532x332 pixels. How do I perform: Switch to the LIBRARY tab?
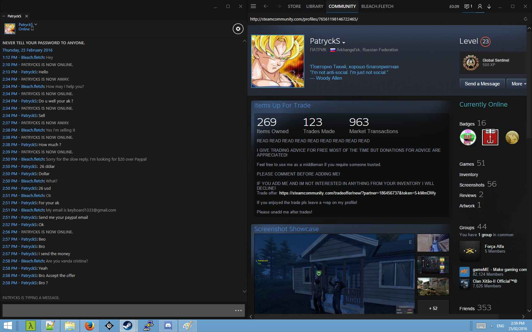[x=314, y=6]
